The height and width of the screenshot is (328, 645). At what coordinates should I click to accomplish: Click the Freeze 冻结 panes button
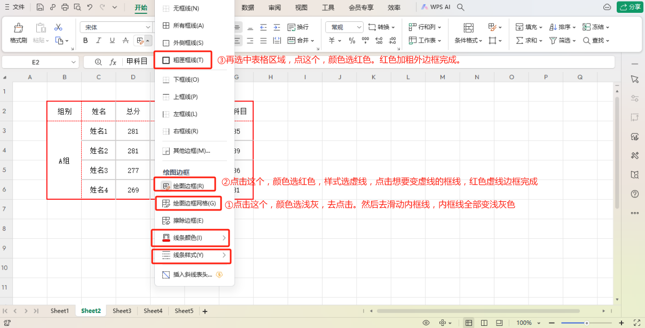[596, 27]
